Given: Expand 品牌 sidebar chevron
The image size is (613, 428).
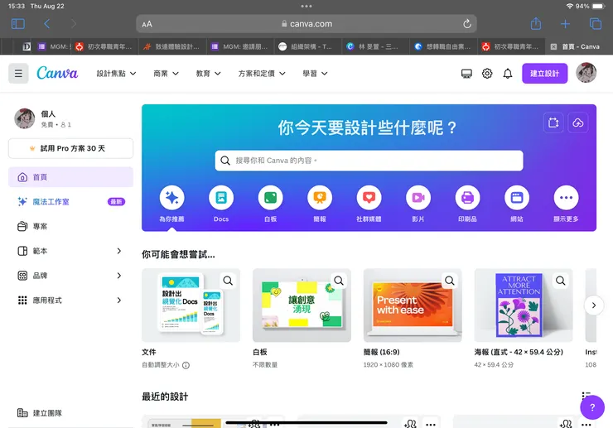Looking at the screenshot, I should coord(119,276).
